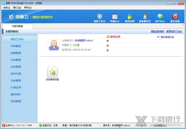Open 出纳管理 in the sidebar

pyautogui.click(x=16, y=81)
